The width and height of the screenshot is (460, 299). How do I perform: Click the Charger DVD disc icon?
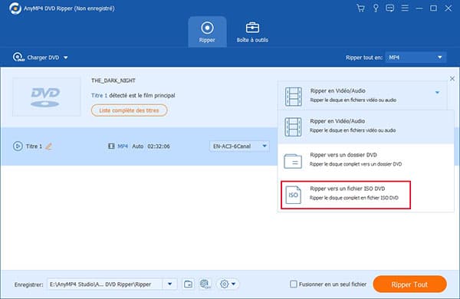click(18, 58)
